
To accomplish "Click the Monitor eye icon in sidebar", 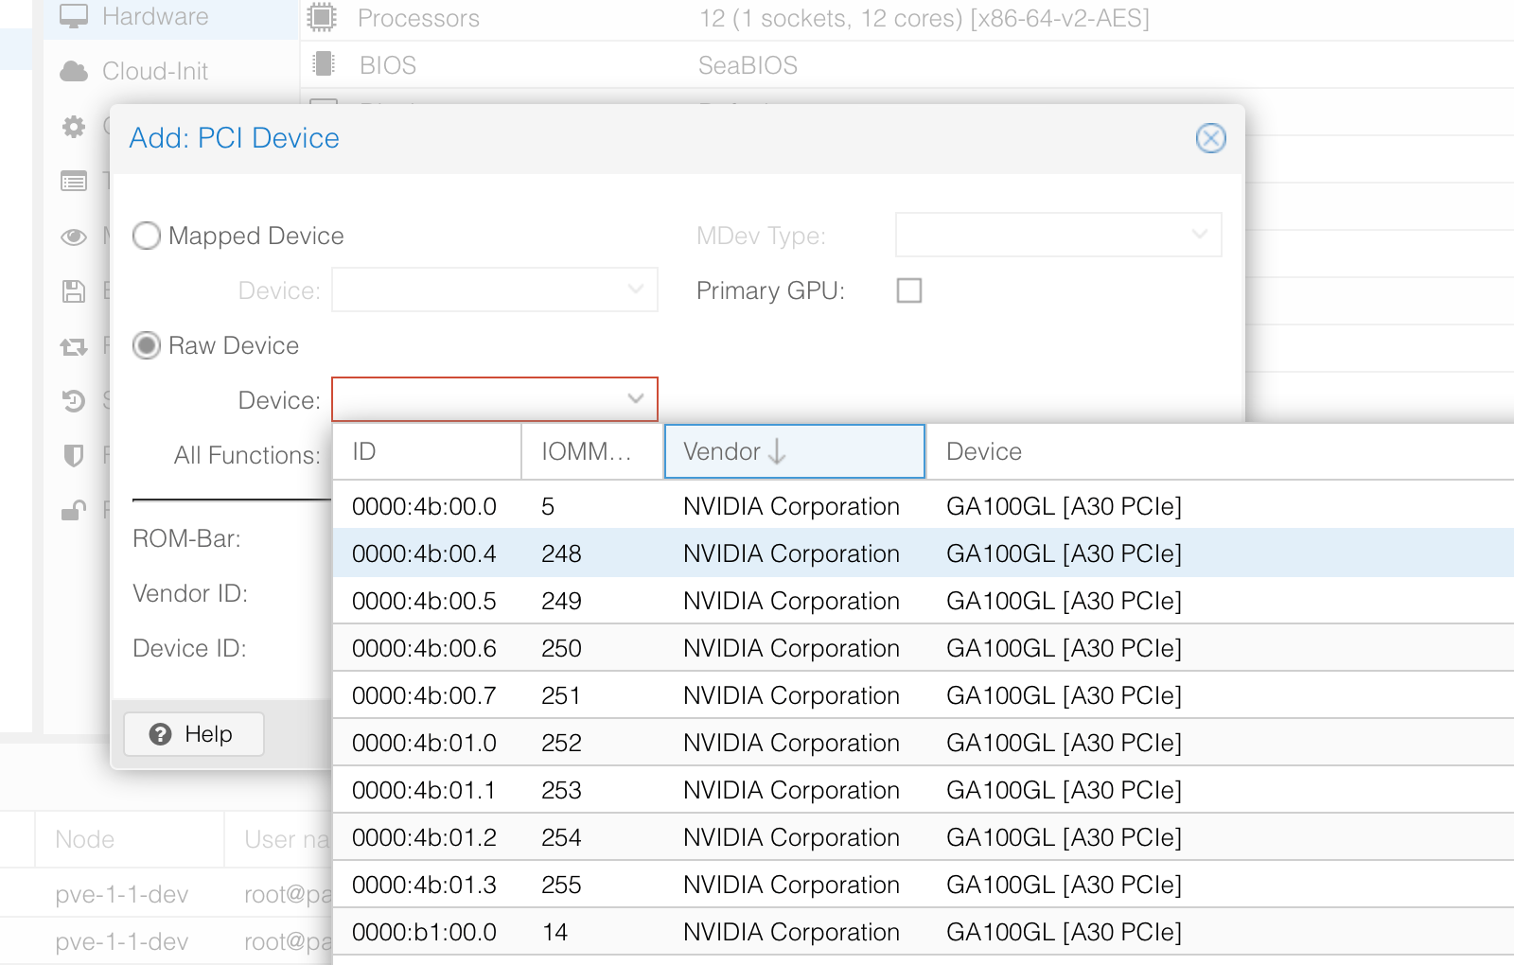I will pos(74,236).
